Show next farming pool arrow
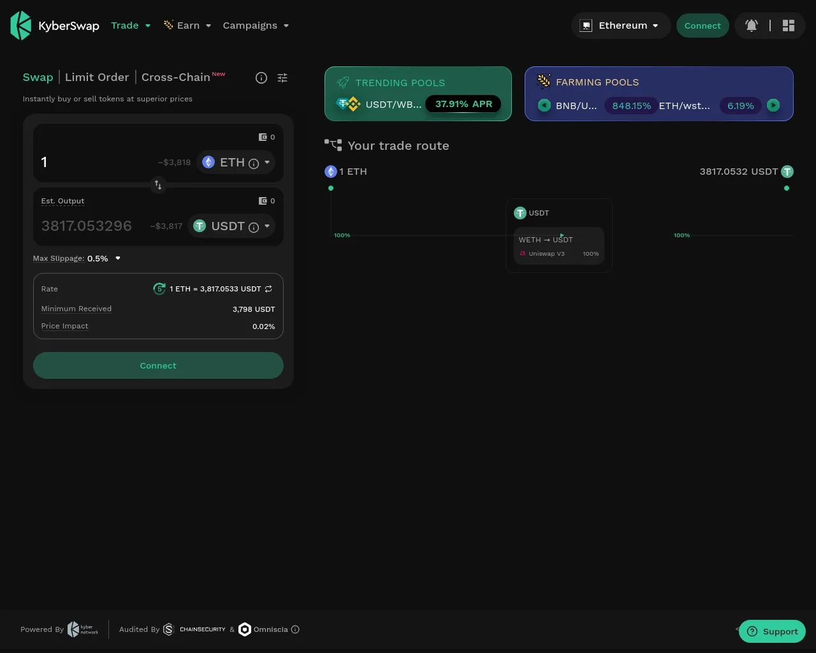The image size is (816, 653). (x=773, y=105)
